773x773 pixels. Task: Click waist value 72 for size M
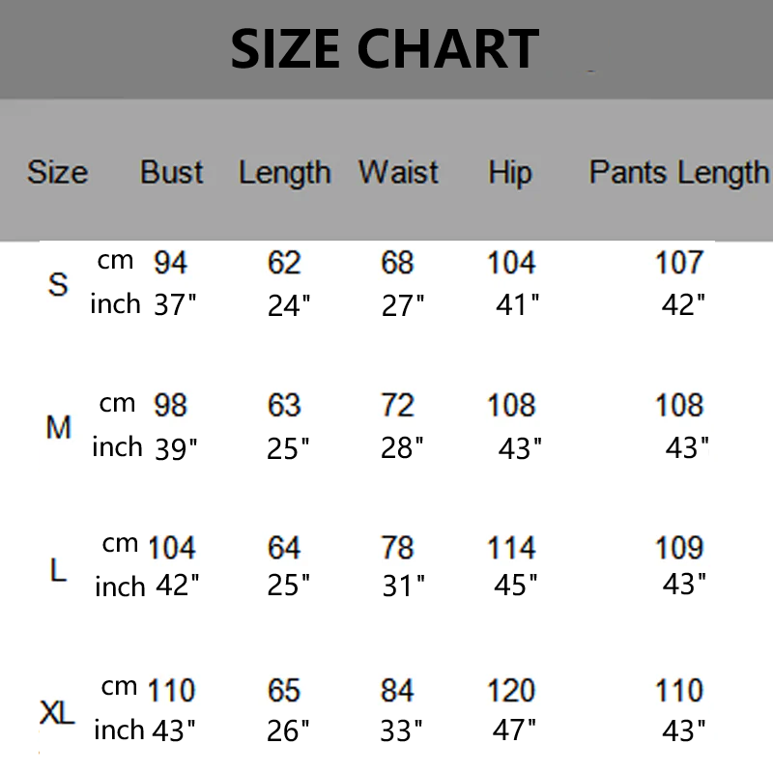(x=397, y=405)
